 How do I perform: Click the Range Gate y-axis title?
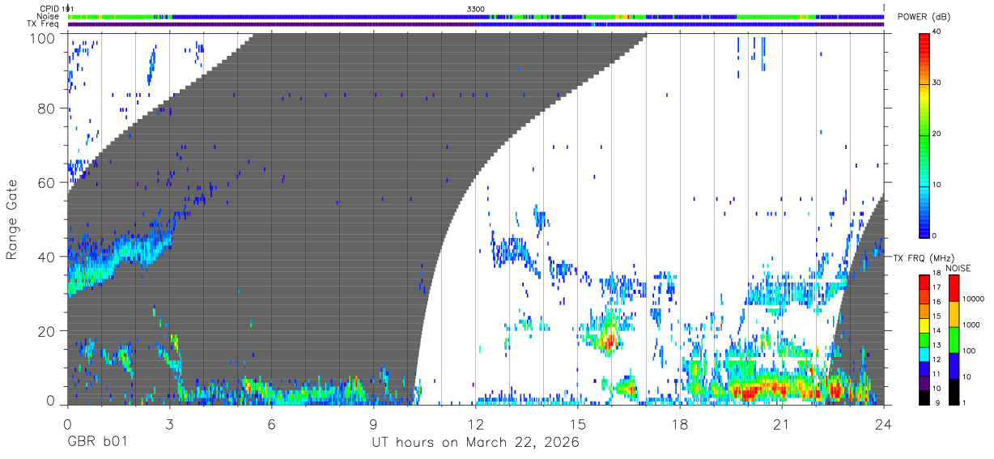[x=12, y=219]
